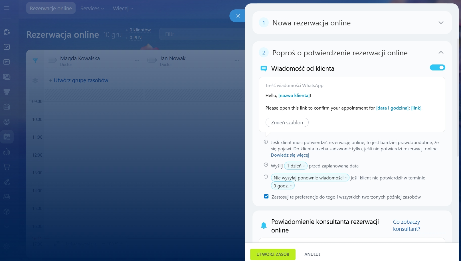Screen dimensions: 461x261
Task: Click the 15:00 time slot label
Action: point(37,209)
